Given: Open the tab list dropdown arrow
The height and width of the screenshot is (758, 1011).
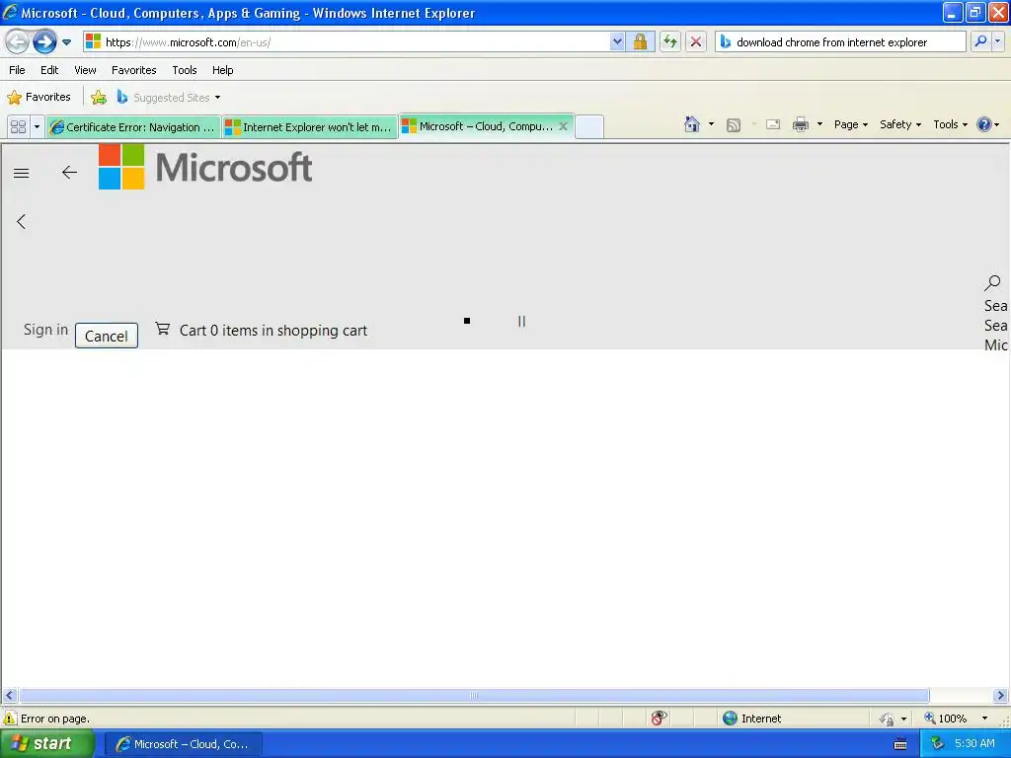Looking at the screenshot, I should (x=37, y=127).
